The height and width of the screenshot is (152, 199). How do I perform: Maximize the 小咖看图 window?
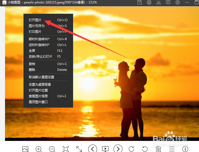(x=197, y=2)
